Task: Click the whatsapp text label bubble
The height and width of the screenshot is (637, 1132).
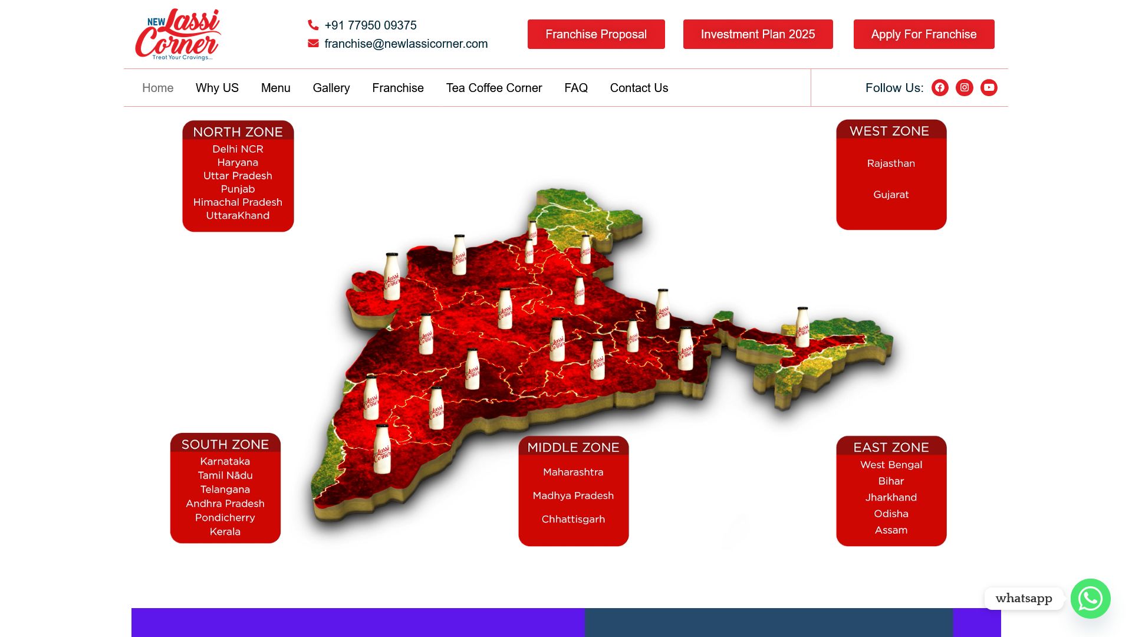Action: [x=1024, y=598]
